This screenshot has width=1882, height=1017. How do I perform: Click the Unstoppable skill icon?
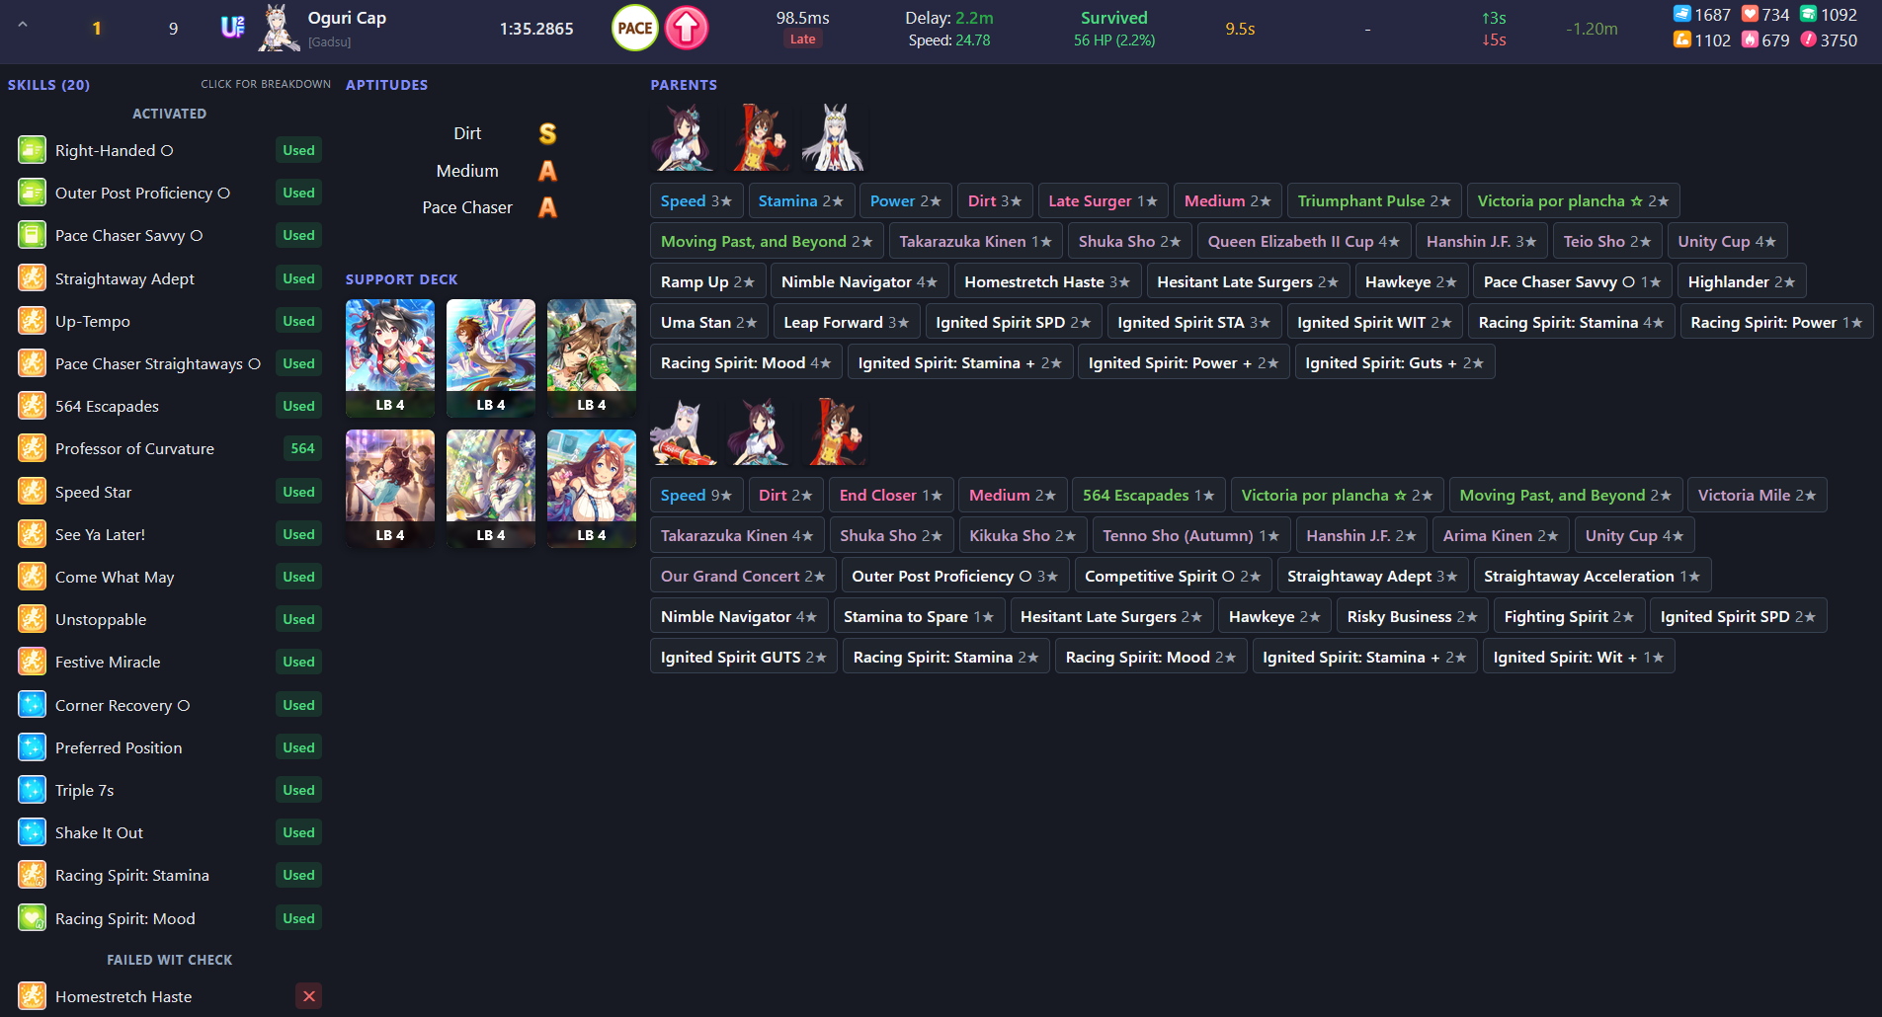(32, 619)
